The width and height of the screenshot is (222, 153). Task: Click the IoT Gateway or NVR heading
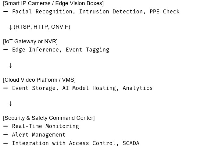tap(30, 42)
